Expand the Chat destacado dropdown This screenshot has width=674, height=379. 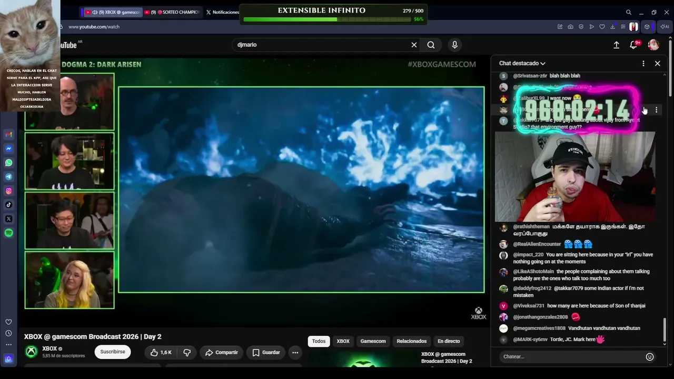[x=522, y=63]
